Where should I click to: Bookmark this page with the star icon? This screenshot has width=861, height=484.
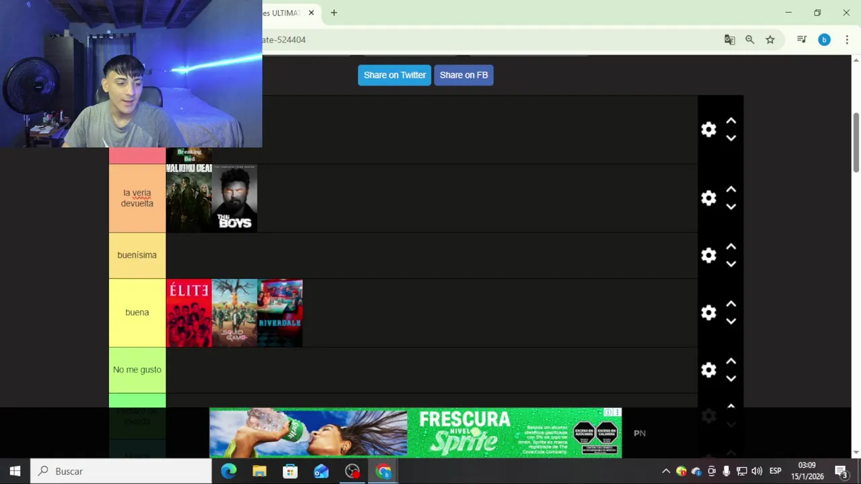coord(770,40)
